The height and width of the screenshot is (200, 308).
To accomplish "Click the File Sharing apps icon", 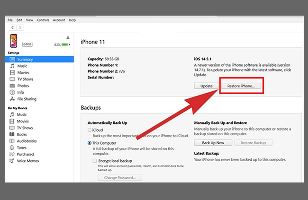I will 12,99.
